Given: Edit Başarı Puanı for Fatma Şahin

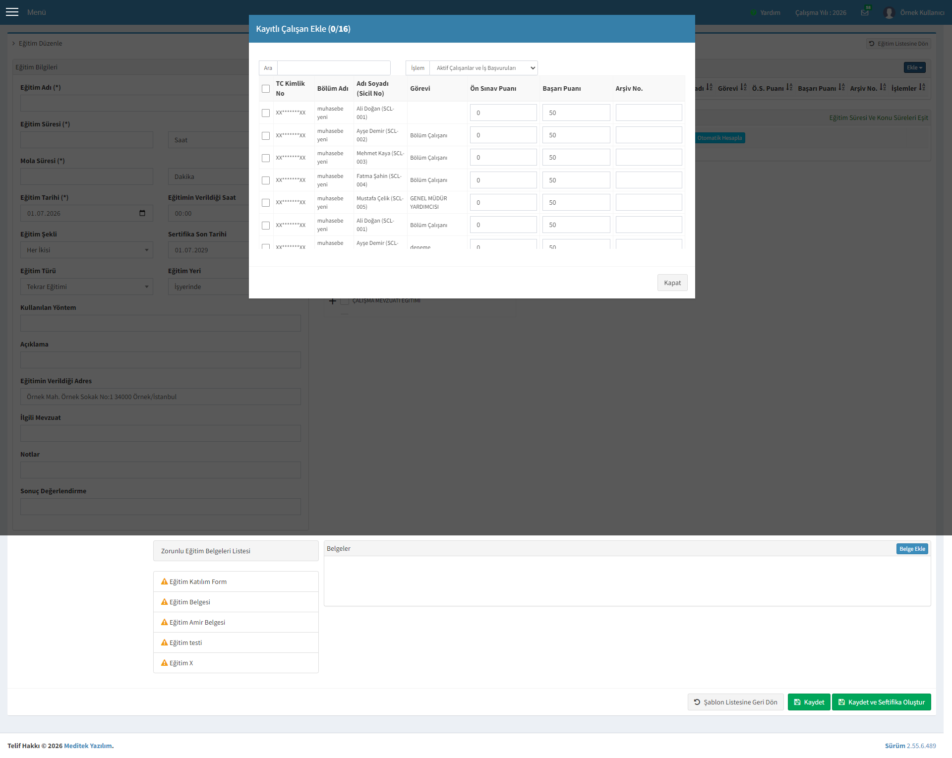Looking at the screenshot, I should [576, 180].
